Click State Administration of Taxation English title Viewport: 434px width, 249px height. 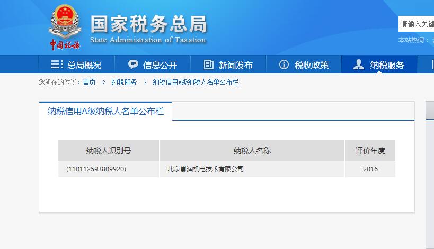(148, 40)
